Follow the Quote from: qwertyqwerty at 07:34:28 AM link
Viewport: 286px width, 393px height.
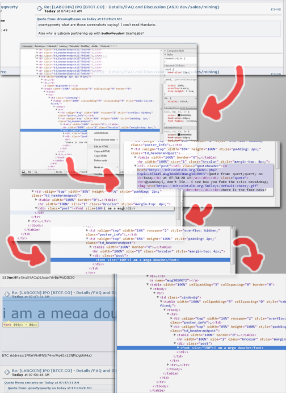click(50, 388)
